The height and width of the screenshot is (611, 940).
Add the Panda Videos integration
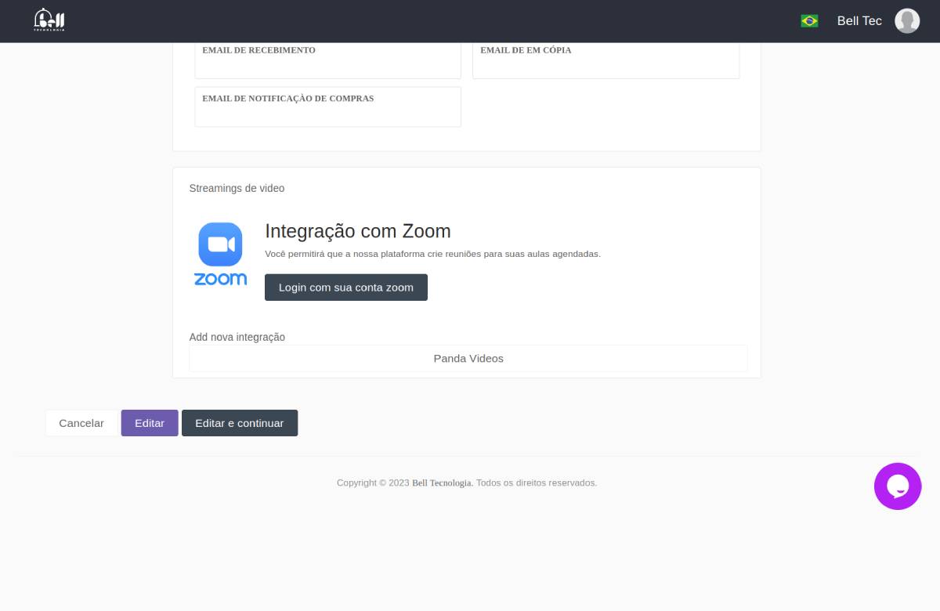click(468, 359)
